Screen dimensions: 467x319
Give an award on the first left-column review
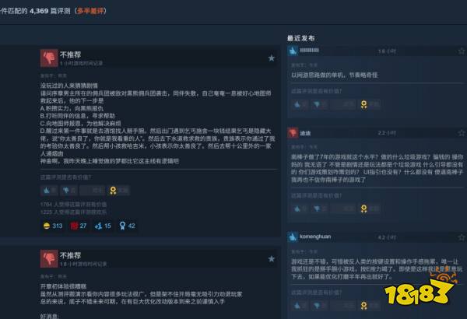click(118, 191)
